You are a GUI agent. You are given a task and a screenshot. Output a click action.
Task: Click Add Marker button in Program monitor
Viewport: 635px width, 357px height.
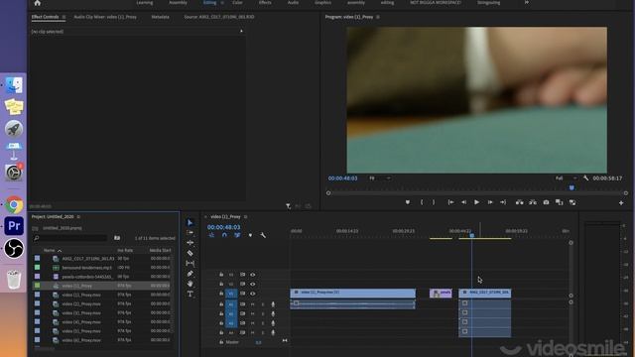pos(408,202)
